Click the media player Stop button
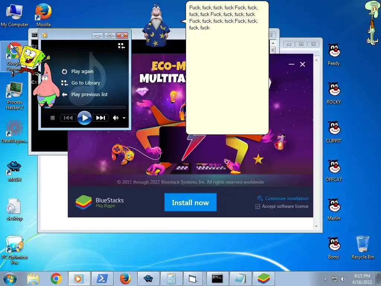 (x=52, y=118)
